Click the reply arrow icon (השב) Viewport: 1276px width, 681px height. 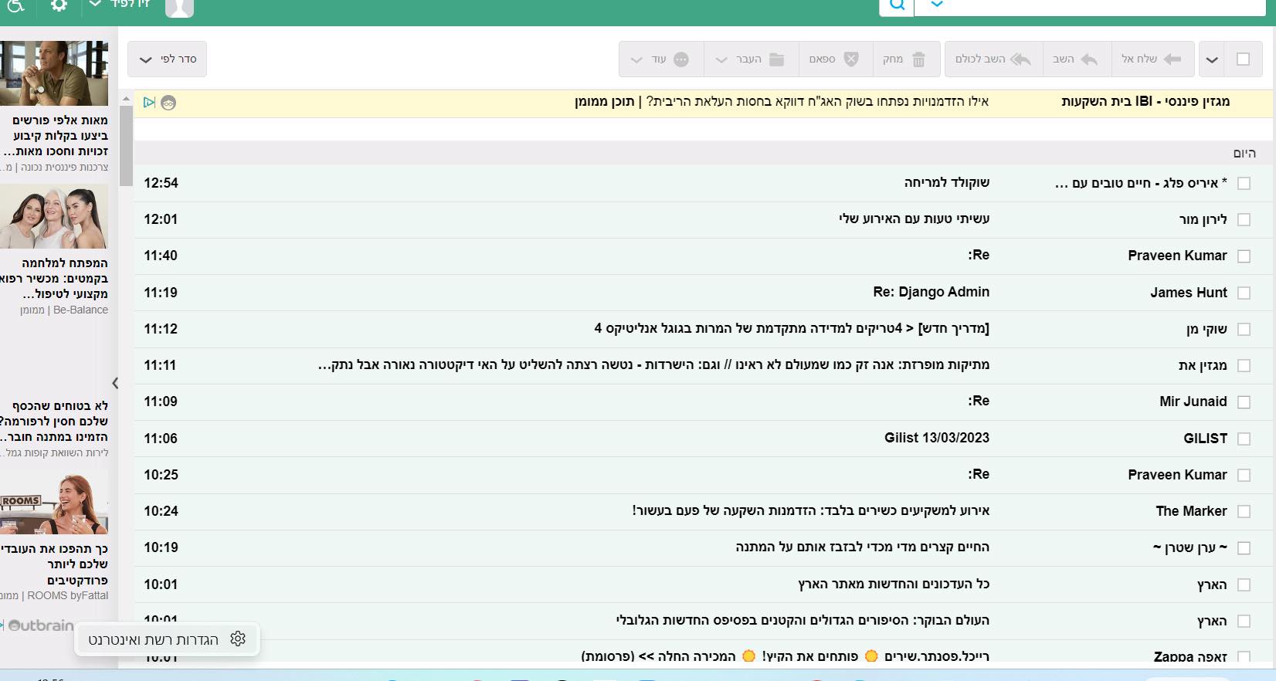point(1089,59)
